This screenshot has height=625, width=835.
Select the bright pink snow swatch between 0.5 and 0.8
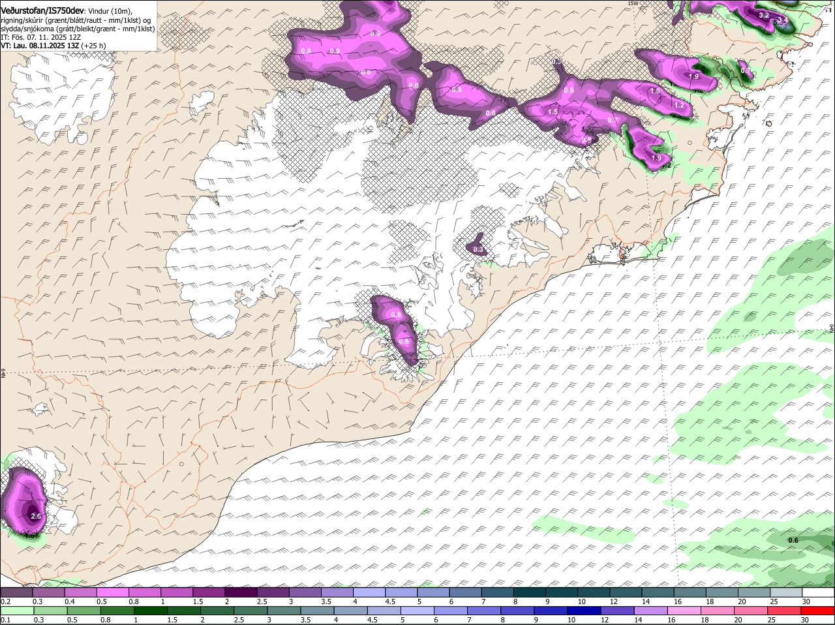coord(114,592)
